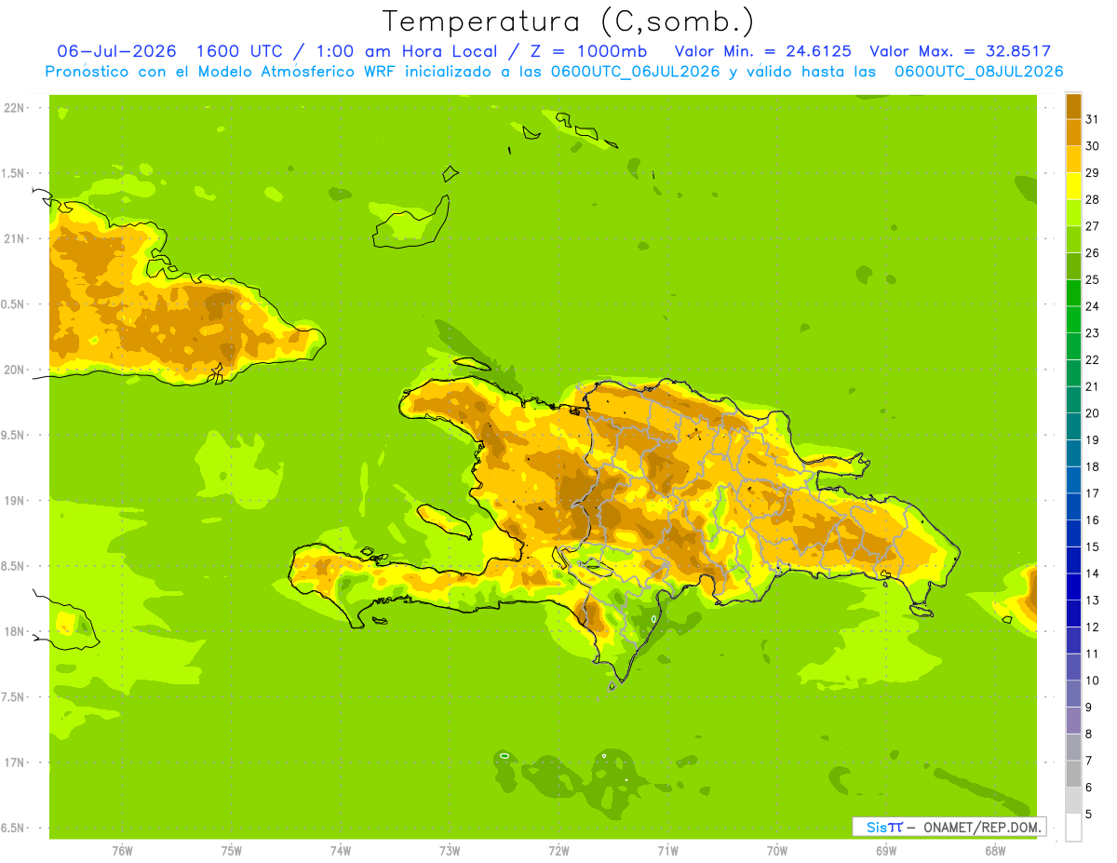Viewport: 1117px width, 863px height.
Task: Click the legend value "9"
Action: coord(1088,708)
